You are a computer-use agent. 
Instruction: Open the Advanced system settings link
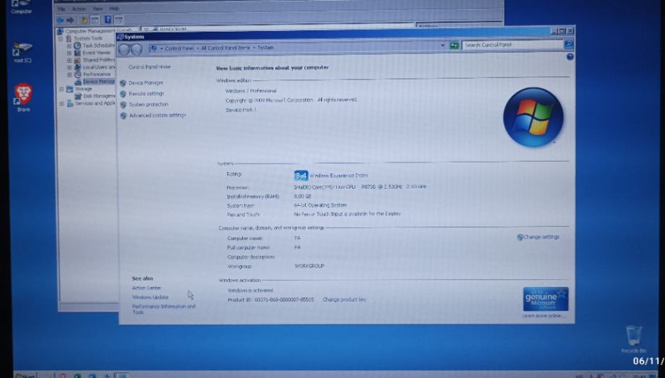pyautogui.click(x=158, y=116)
